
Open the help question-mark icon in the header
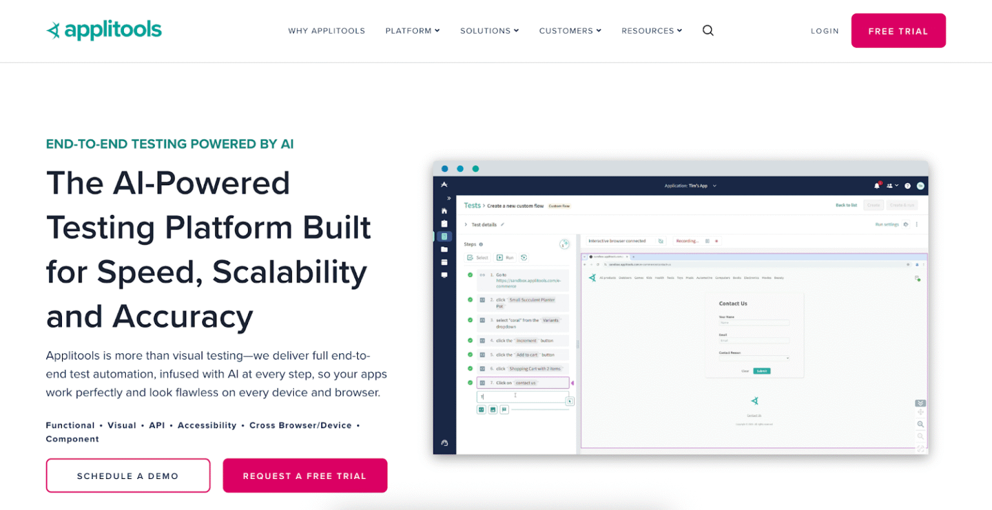[x=907, y=186]
